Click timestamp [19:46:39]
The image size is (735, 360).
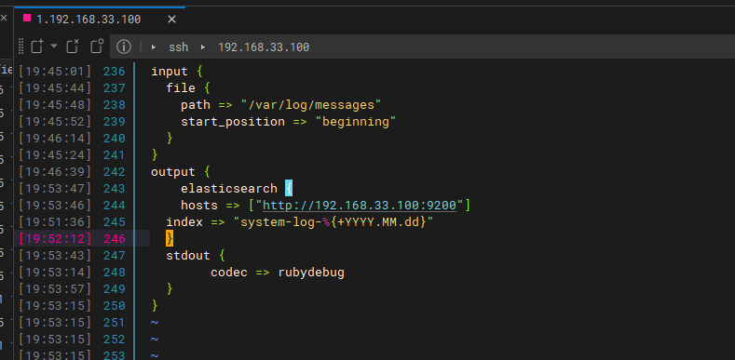pyautogui.click(x=54, y=172)
